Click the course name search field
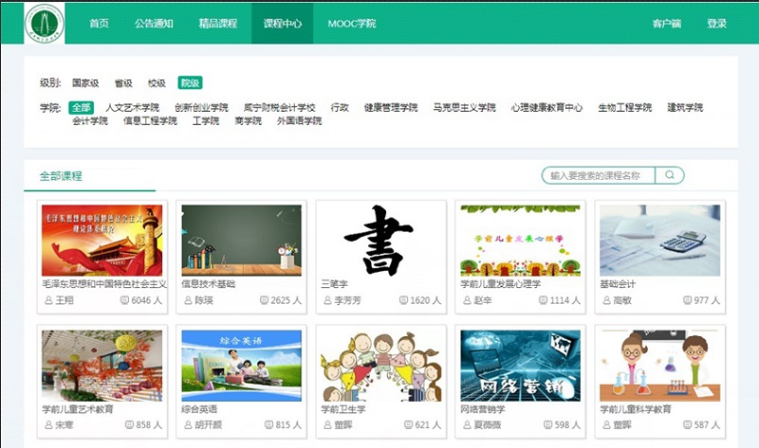The image size is (759, 448). pos(600,175)
